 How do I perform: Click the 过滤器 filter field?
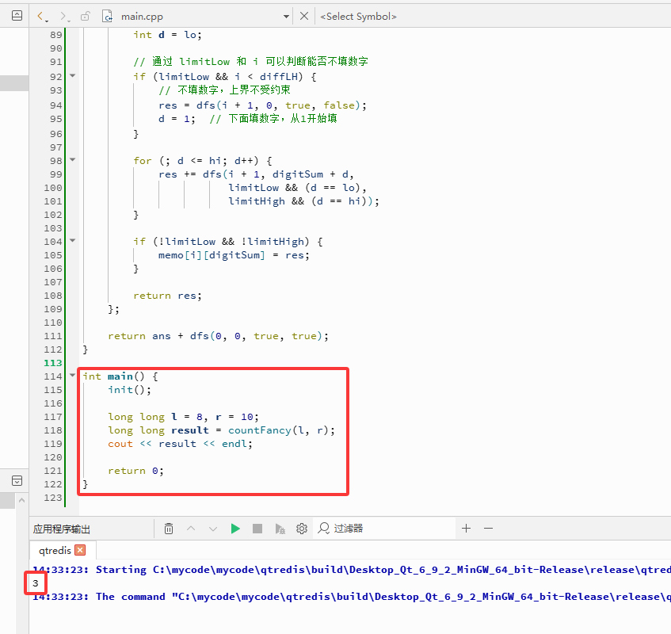[x=385, y=529]
